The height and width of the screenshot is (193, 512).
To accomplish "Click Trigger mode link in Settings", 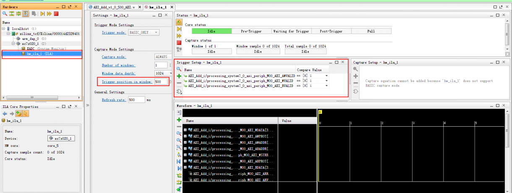I will pyautogui.click(x=114, y=32).
